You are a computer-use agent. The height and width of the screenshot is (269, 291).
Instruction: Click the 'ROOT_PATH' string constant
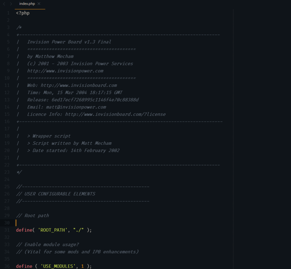pyautogui.click(x=52, y=230)
